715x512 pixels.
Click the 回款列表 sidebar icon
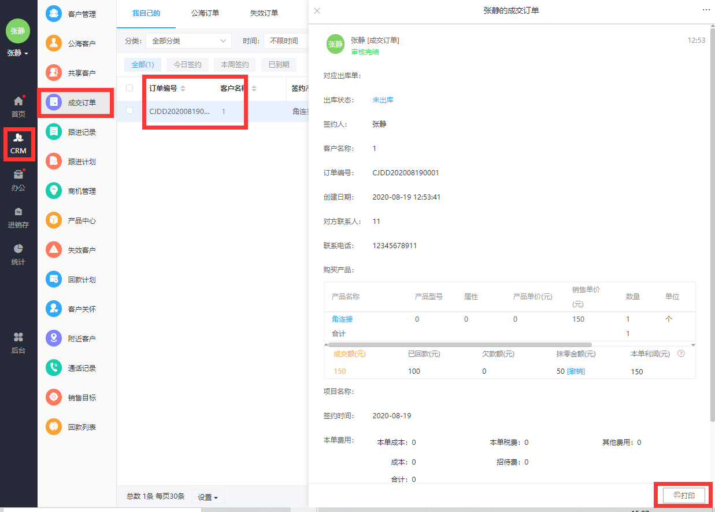coord(54,427)
